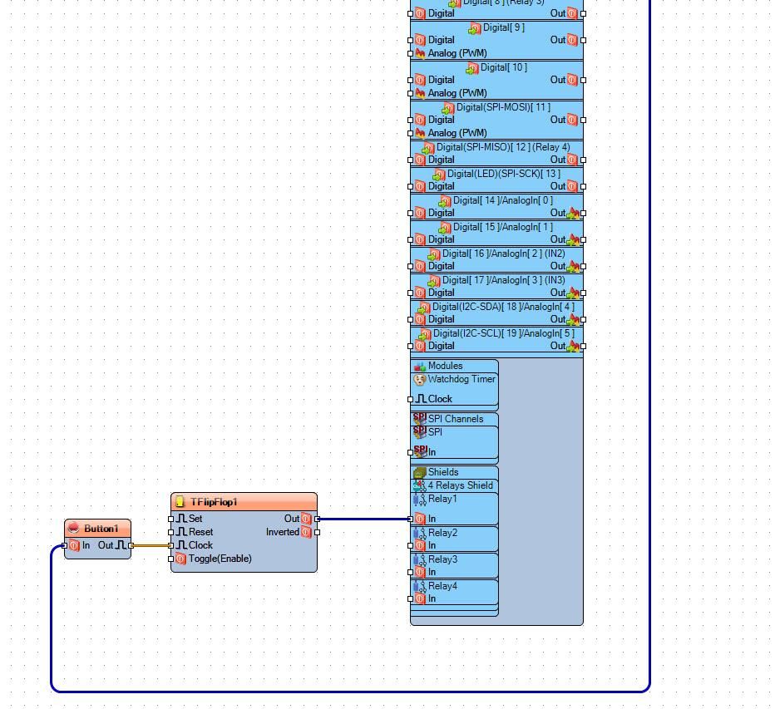Select the TFlipFlop1 Out pin connector
The width and height of the screenshot is (775, 709).
click(x=318, y=519)
